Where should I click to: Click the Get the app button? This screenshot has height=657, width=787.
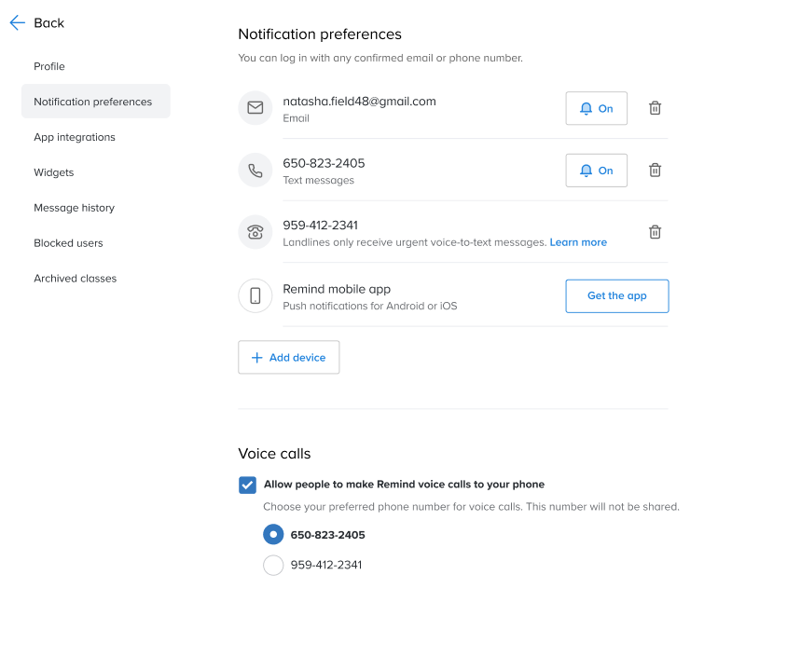617,296
